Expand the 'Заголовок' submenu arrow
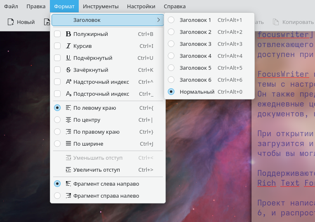 [x=158, y=20]
